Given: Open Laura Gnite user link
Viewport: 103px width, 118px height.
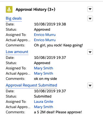Looking at the screenshot, I should (44, 102).
